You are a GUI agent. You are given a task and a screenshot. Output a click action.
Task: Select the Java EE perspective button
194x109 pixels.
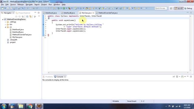click(x=179, y=8)
